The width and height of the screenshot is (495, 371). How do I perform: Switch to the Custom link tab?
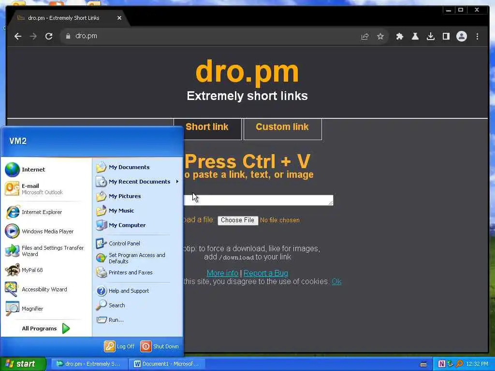click(x=282, y=128)
